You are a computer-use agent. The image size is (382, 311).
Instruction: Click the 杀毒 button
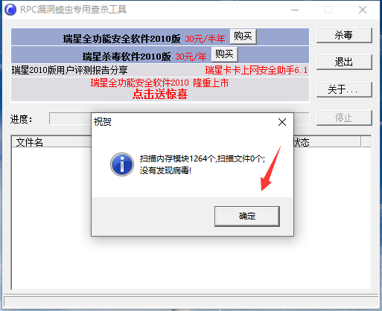(344, 35)
